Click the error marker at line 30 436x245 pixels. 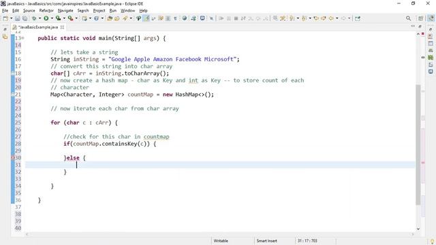[x=12, y=158]
